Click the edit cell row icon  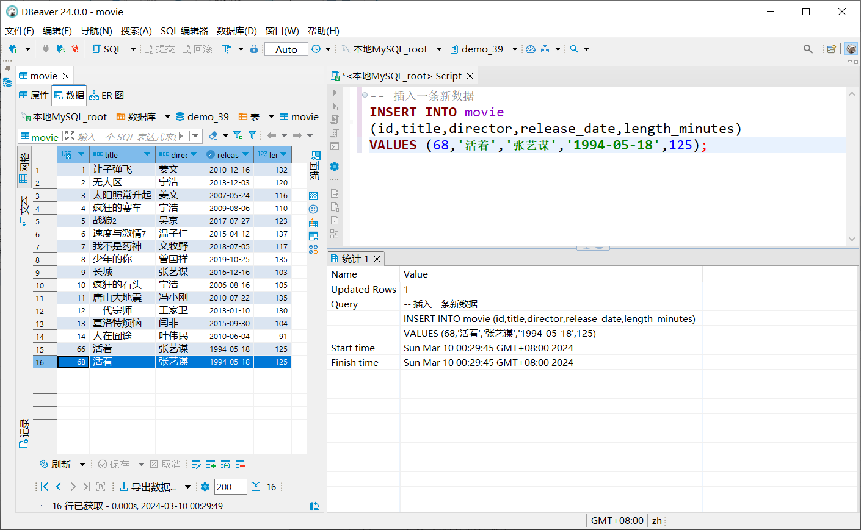pos(195,465)
